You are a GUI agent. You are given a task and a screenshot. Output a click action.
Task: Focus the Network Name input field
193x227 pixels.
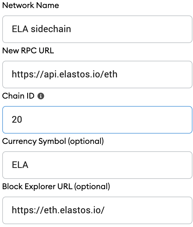[x=97, y=29]
